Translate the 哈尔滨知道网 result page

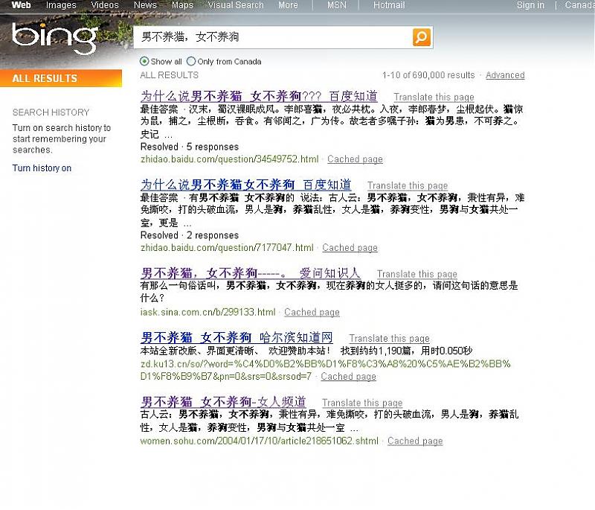[389, 338]
